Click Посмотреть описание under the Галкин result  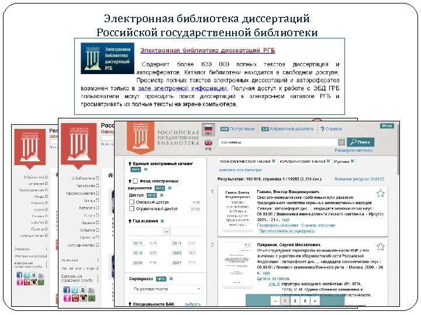point(278,225)
